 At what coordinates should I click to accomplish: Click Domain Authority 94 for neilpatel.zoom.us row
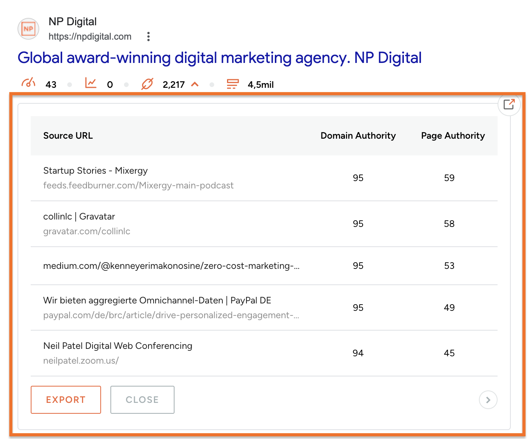click(358, 353)
